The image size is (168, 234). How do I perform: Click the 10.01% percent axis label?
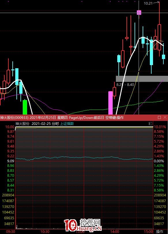pyautogui.click(x=160, y=127)
